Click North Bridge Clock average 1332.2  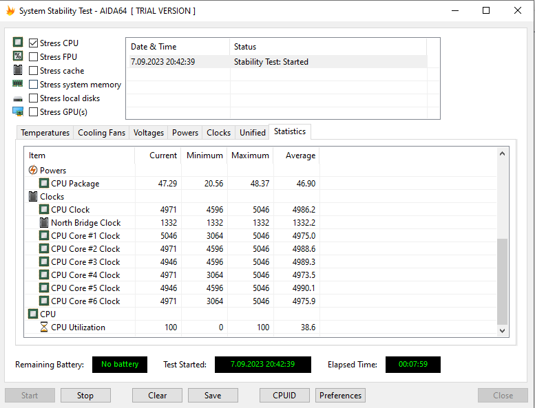click(304, 222)
